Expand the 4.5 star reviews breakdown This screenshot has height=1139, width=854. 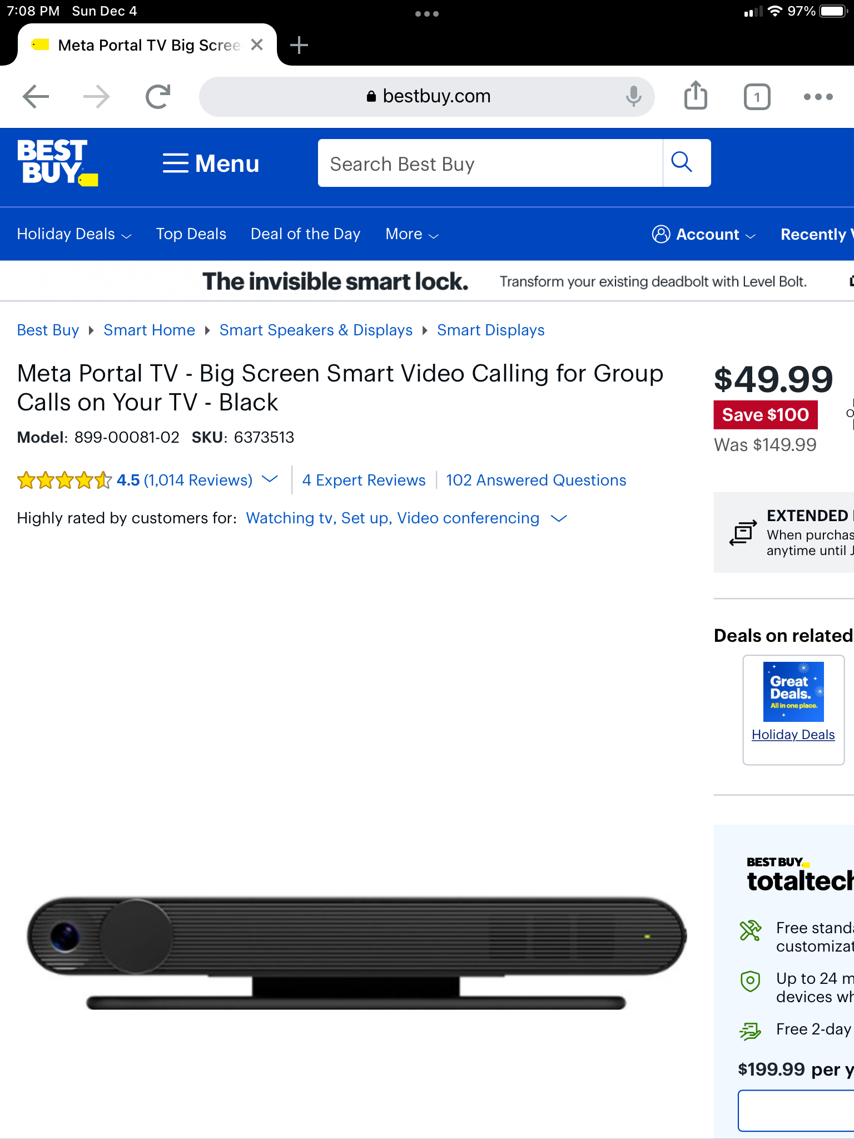[x=270, y=479]
